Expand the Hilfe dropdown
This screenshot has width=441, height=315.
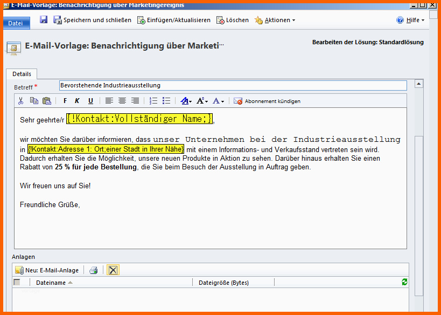[410, 20]
